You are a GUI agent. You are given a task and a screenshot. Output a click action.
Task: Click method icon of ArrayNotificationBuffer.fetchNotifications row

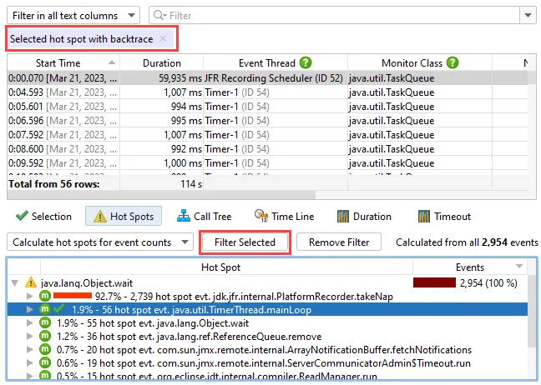pyautogui.click(x=45, y=349)
